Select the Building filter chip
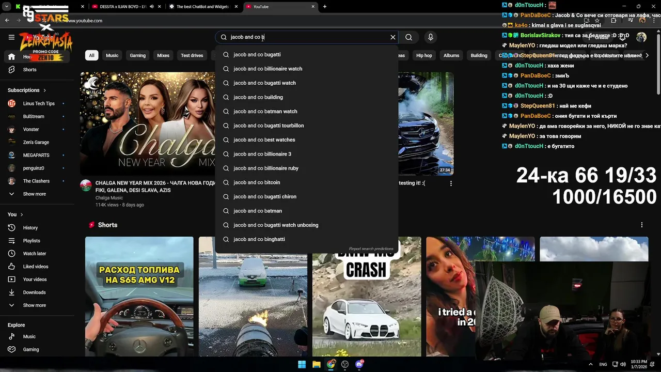 (x=479, y=56)
